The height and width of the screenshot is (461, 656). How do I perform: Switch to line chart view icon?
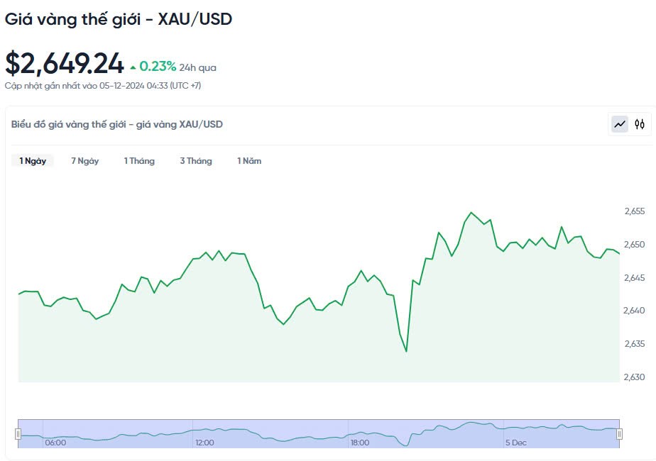(620, 124)
